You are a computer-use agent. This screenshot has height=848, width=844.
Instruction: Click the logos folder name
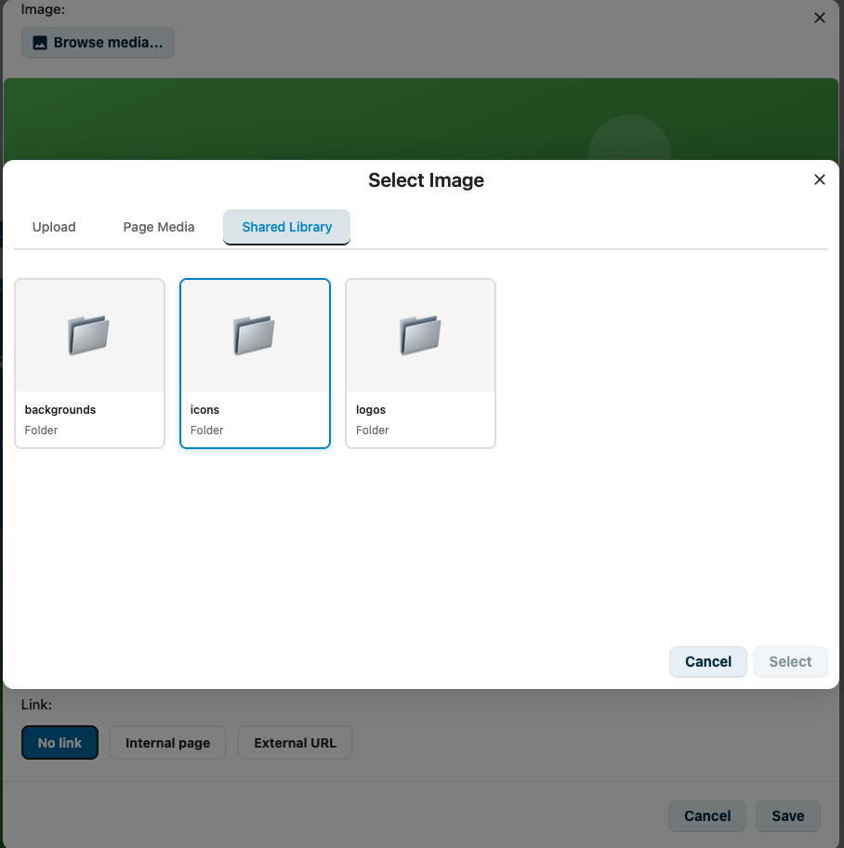371,410
